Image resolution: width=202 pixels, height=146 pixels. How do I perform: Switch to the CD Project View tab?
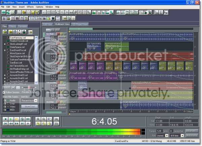(x=80, y=24)
